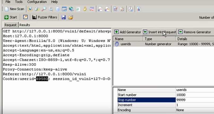Screen dimensions: 214x114
Task: Click the User-Agent header line
Action: [57, 41]
